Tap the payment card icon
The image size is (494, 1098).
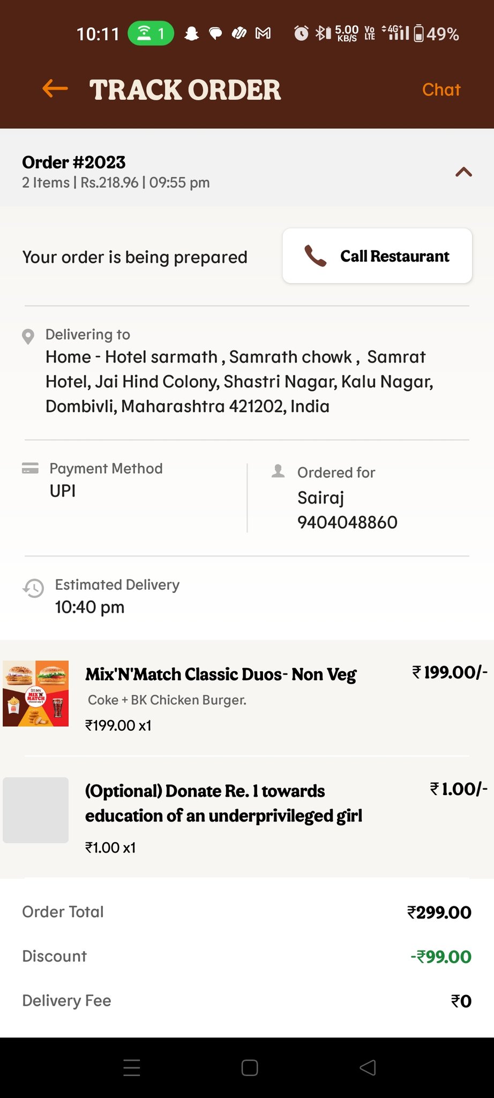pos(30,468)
